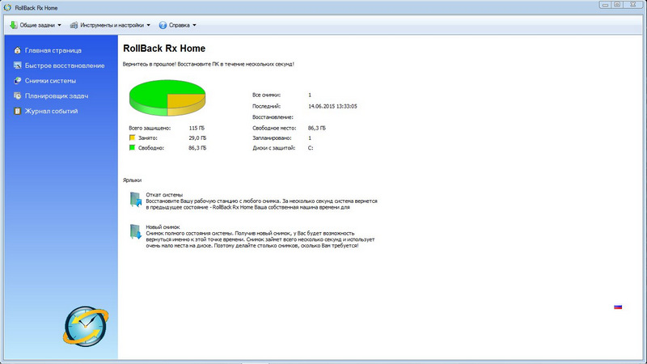
Task: Click the Все снимки label
Action: (266, 95)
